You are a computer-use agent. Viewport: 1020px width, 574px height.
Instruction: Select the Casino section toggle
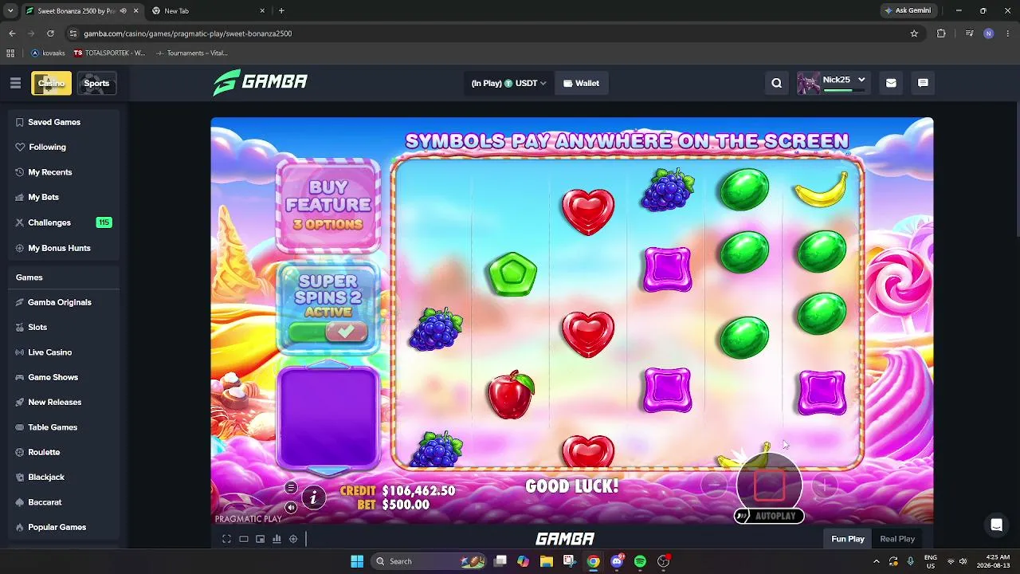51,83
